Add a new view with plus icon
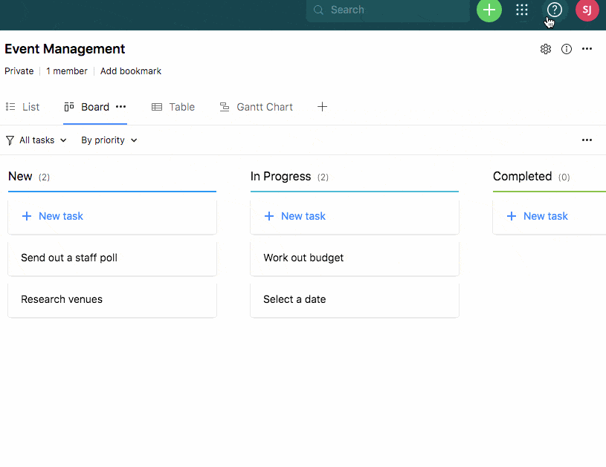This screenshot has width=606, height=467. (322, 107)
